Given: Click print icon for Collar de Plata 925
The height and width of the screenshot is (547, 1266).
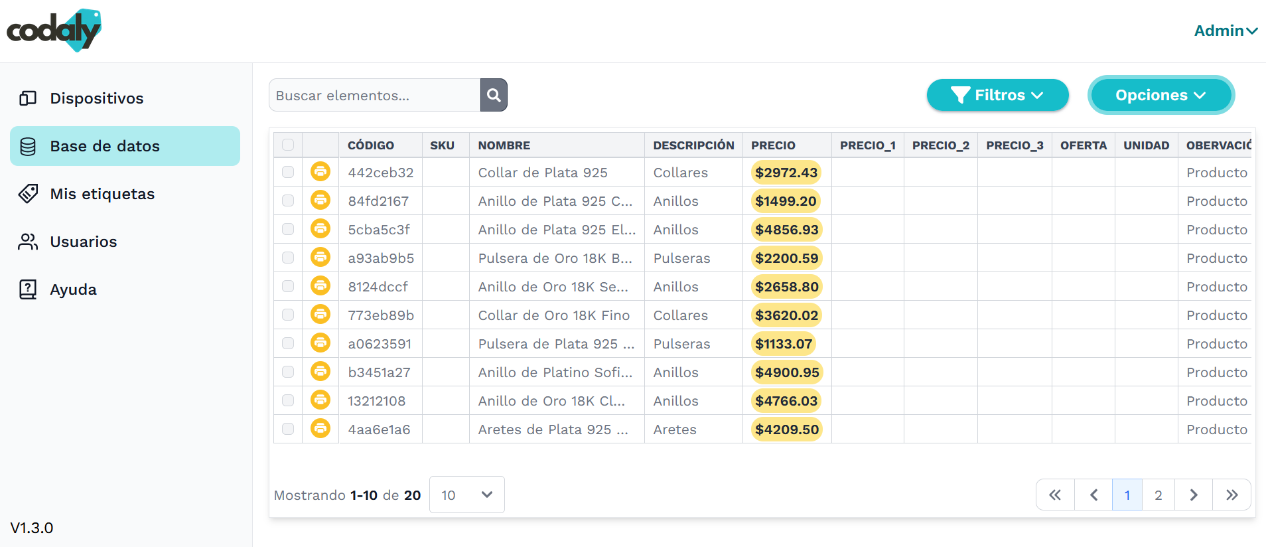Looking at the screenshot, I should (320, 172).
